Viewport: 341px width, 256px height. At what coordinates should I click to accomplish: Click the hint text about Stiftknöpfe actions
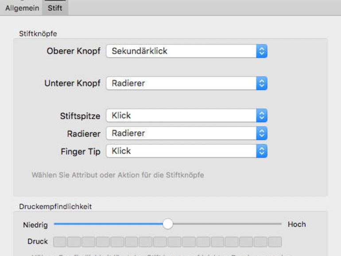pos(118,175)
